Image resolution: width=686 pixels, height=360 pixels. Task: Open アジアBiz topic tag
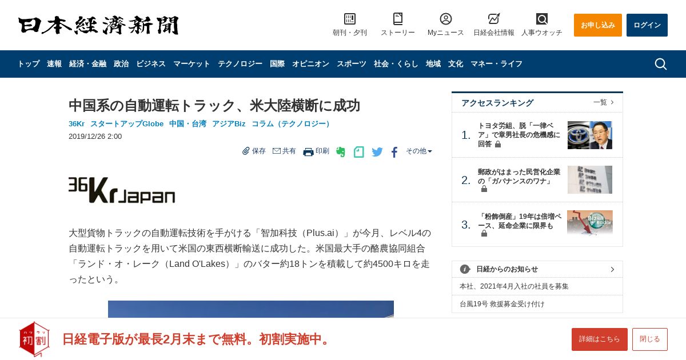point(229,124)
